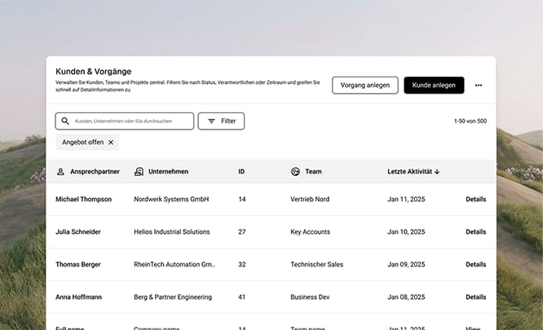
Task: Click the Team column icon
Action: tap(295, 172)
